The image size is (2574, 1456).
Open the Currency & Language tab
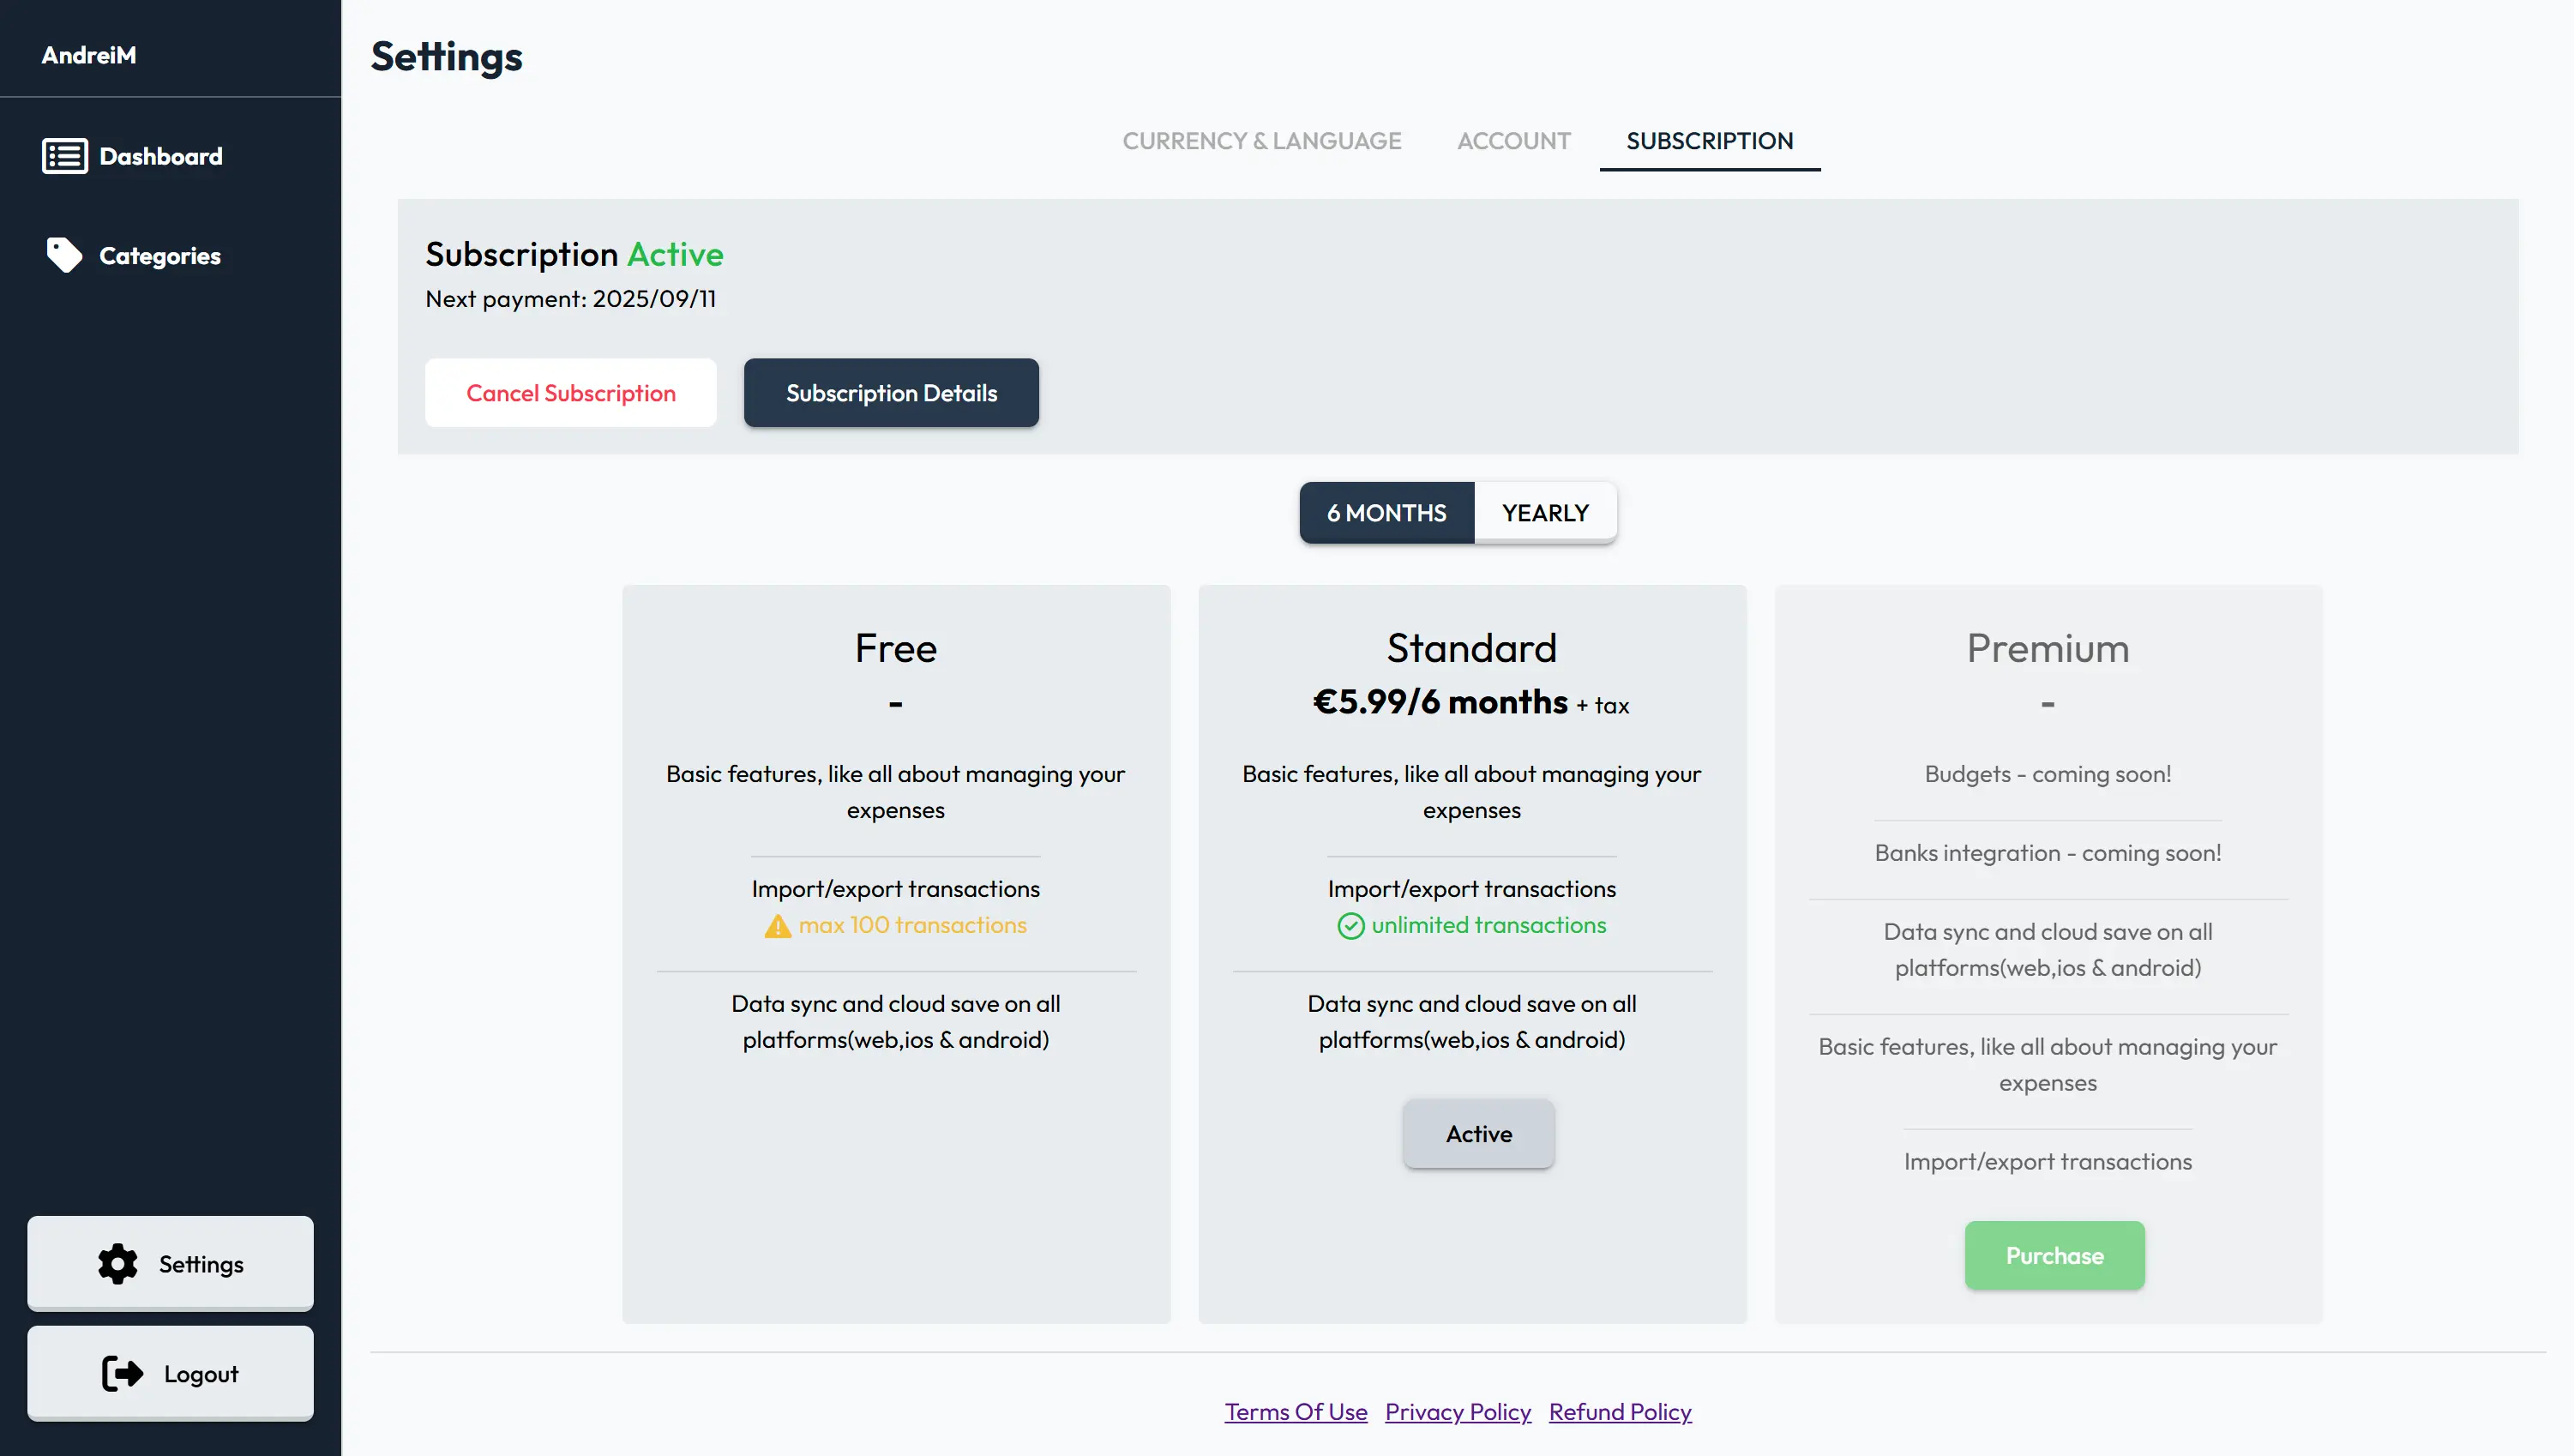click(x=1261, y=141)
